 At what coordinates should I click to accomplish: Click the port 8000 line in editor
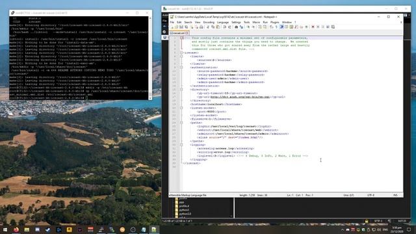point(211,112)
